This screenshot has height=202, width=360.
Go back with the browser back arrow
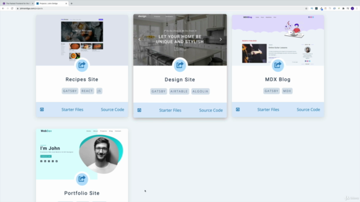[x=3, y=8]
